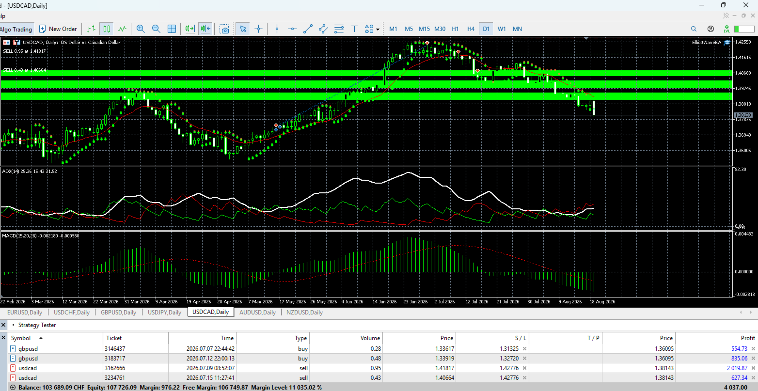
Task: Switch timeframe to MN
Action: 518,29
